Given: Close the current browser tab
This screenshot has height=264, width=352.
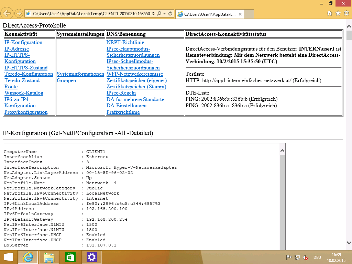Looking at the screenshot, I should tap(240, 14).
